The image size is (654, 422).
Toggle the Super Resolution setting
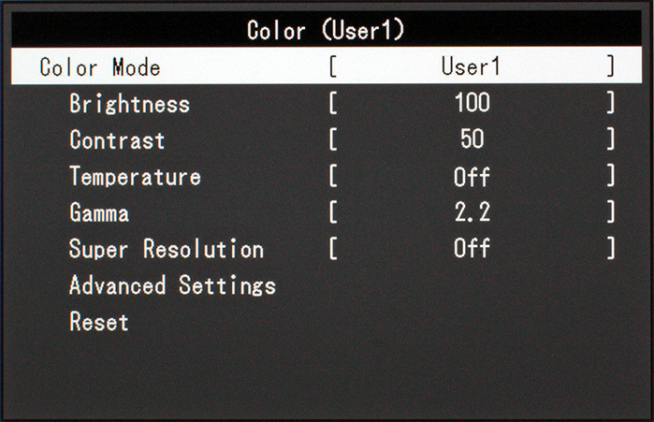tap(166, 249)
